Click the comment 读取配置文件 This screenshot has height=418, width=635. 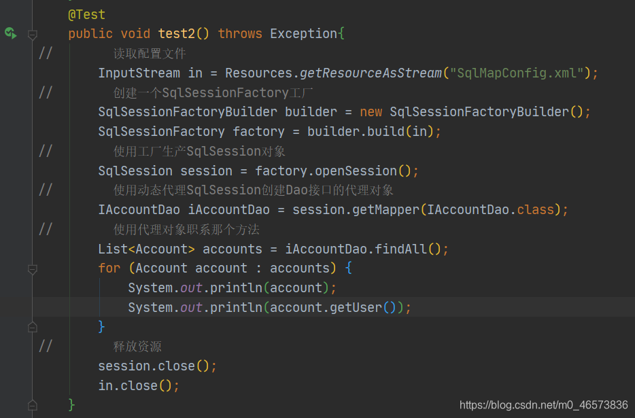[x=150, y=54]
